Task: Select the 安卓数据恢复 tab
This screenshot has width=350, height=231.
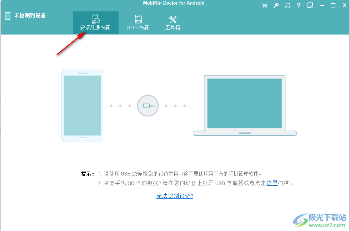Action: (95, 22)
